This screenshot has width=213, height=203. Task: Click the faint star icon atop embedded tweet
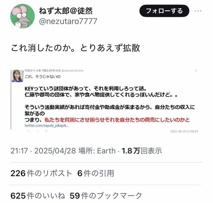[196, 71]
